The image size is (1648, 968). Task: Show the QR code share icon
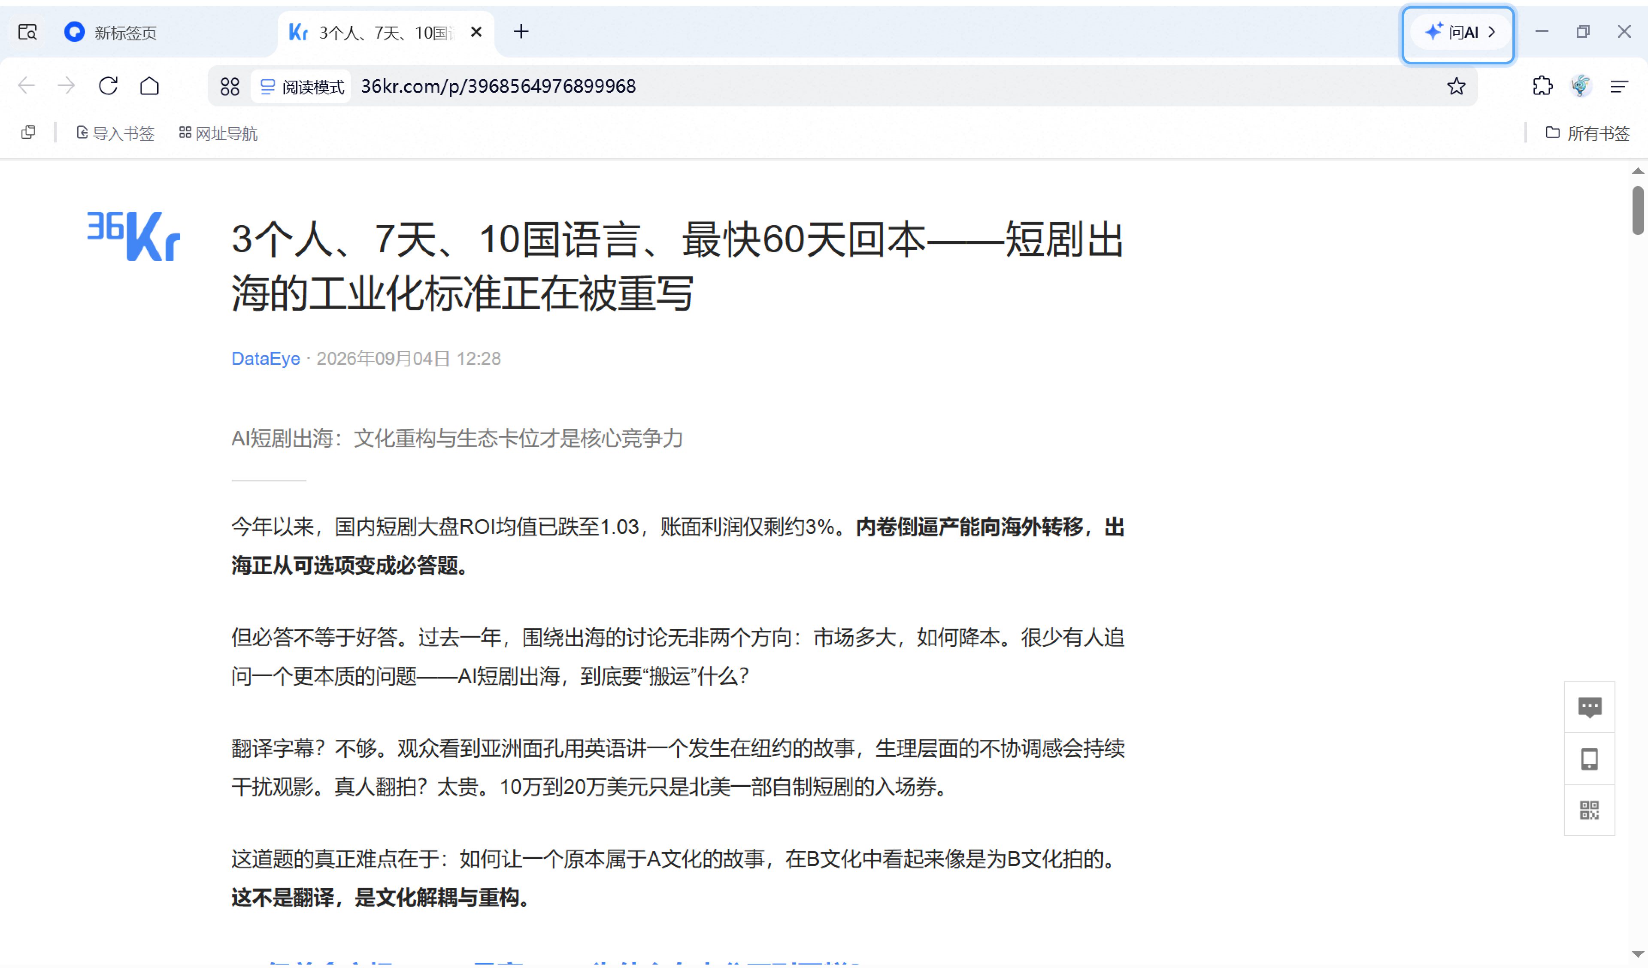[x=1589, y=811]
